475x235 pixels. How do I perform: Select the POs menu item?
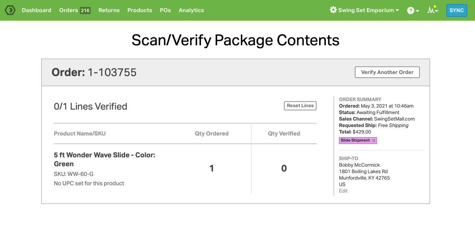point(165,10)
